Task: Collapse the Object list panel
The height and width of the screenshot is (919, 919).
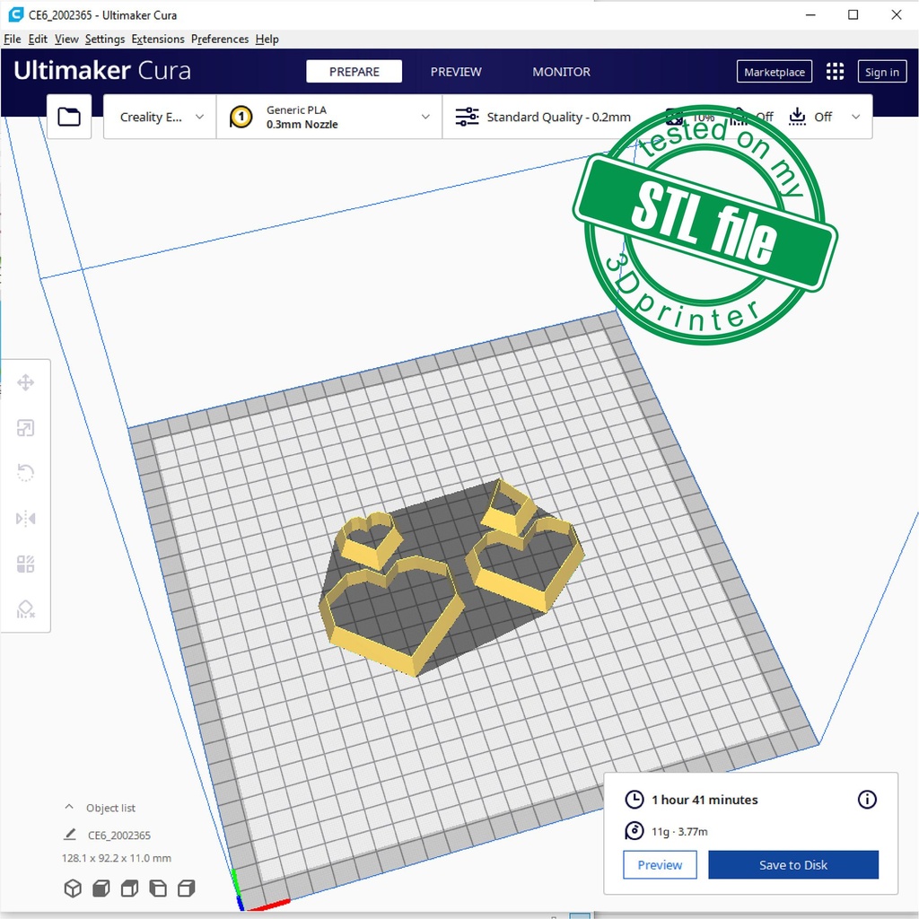Action: pos(69,808)
